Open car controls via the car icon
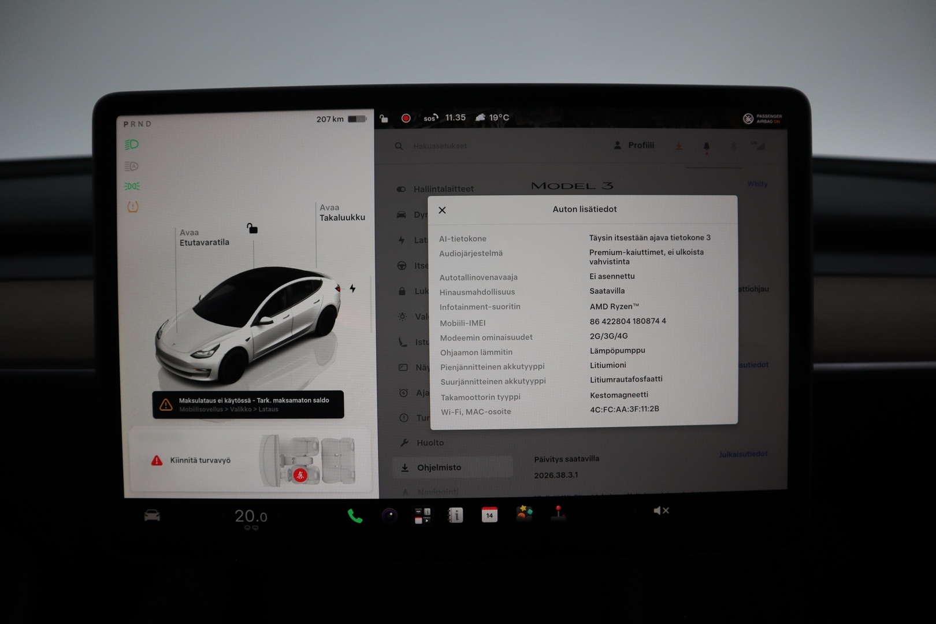This screenshot has height=624, width=936. pyautogui.click(x=152, y=515)
